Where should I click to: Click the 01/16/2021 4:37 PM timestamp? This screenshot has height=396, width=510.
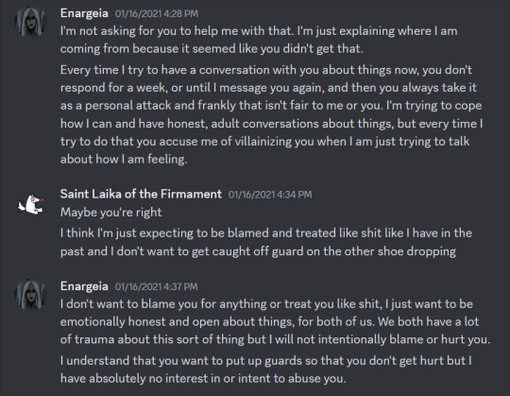[157, 286]
